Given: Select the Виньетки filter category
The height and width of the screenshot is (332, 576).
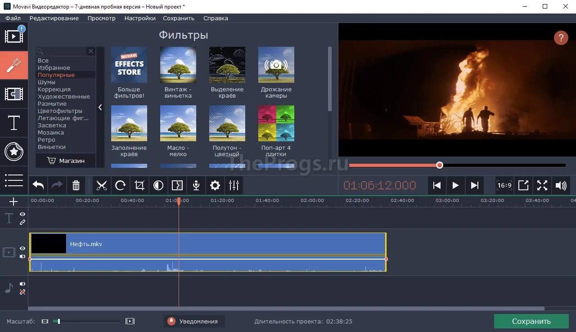Looking at the screenshot, I should 52,147.
